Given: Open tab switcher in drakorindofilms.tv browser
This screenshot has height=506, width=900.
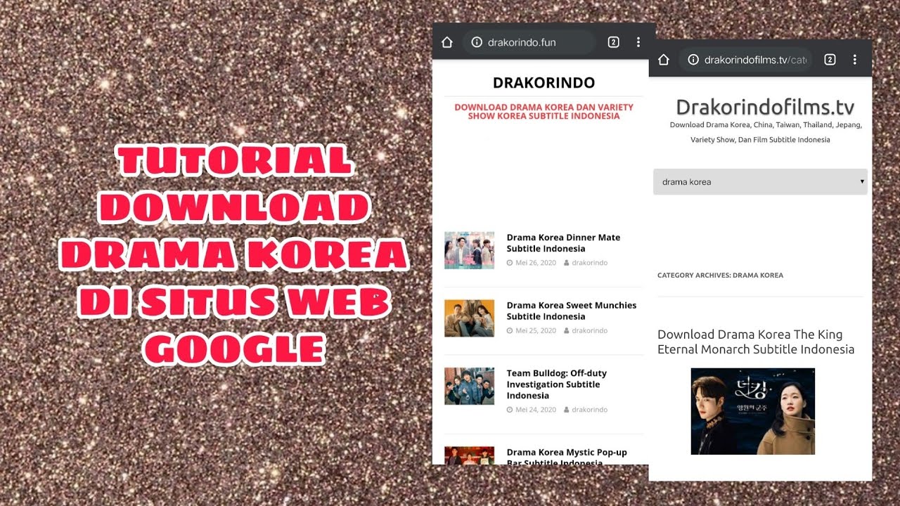Looking at the screenshot, I should pos(830,60).
